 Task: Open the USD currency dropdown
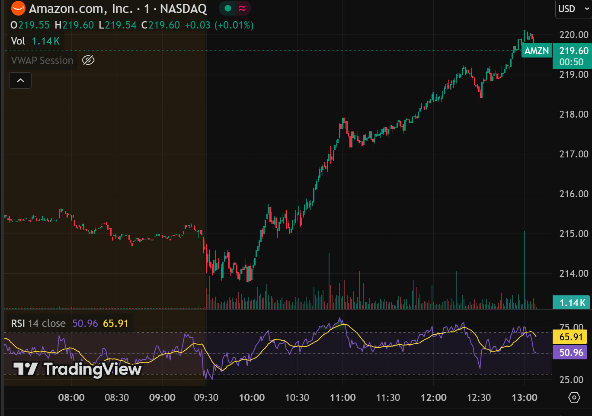[x=573, y=9]
